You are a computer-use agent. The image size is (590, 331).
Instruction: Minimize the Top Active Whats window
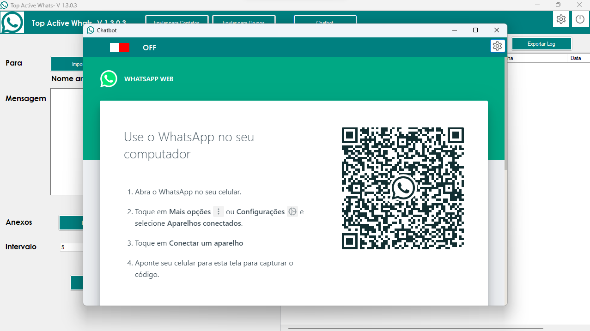point(537,5)
